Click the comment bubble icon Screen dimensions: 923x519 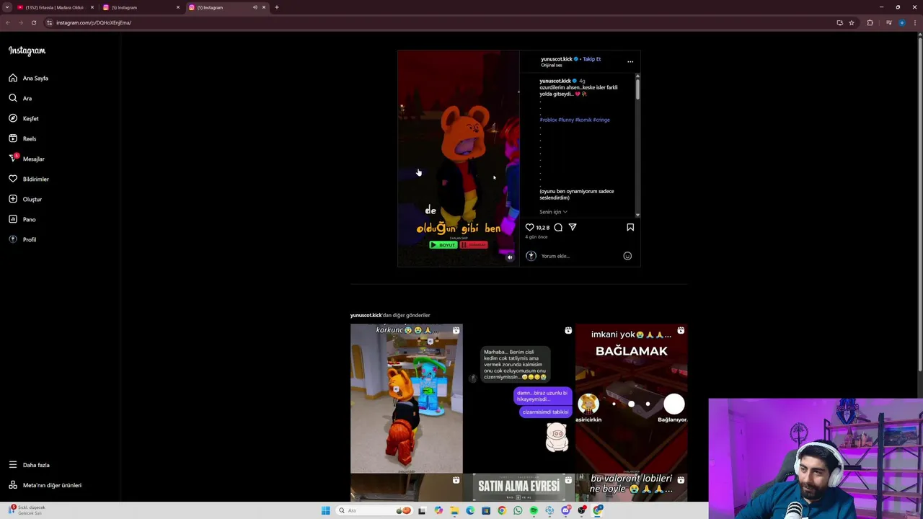coord(558,227)
